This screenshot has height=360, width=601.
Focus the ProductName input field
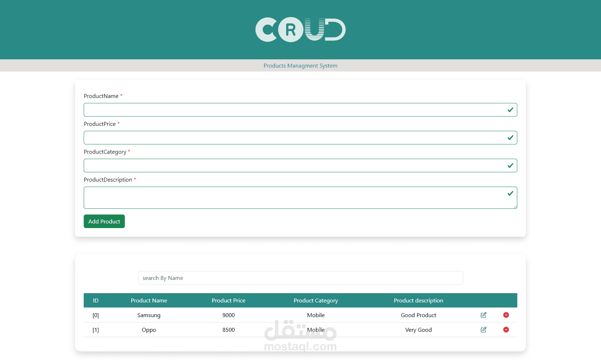click(300, 110)
